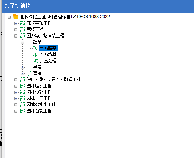194x158 pixels.
Task: Expand the 假山、叠石、置石、雕塑工程 node
Action: [x=16, y=80]
